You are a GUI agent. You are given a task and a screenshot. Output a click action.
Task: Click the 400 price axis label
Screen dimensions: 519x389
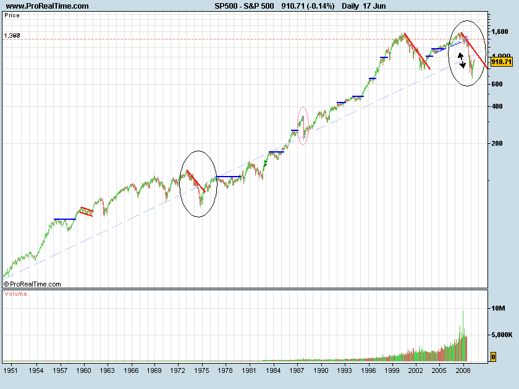point(497,106)
